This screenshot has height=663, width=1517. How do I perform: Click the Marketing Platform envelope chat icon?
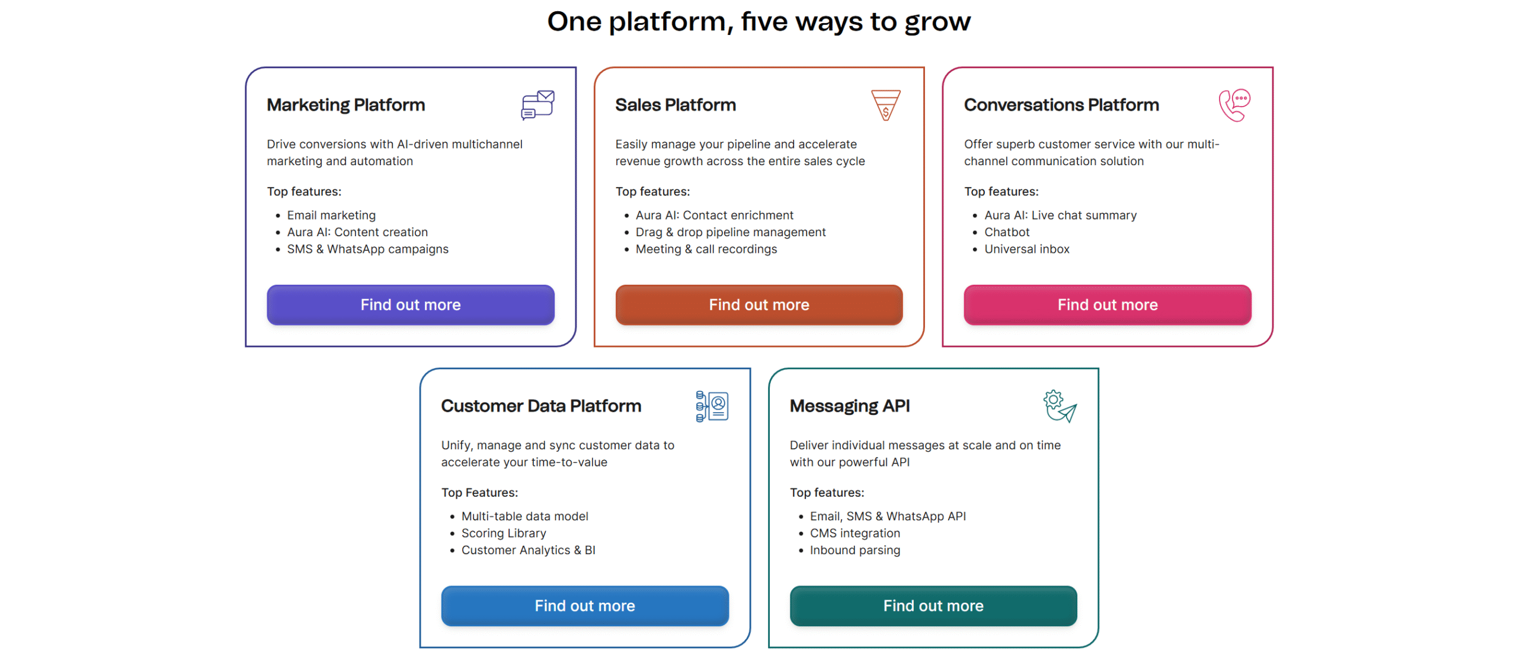537,105
